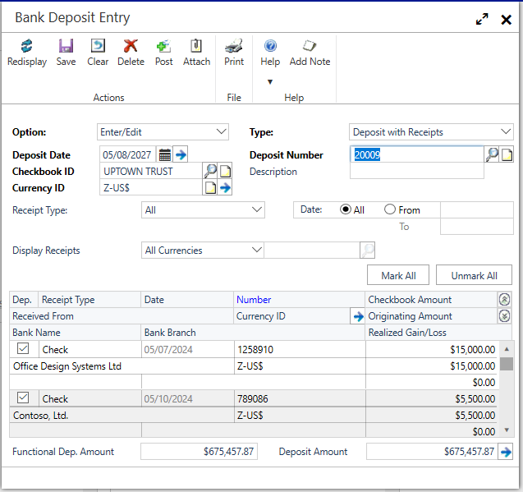This screenshot has width=523, height=492.
Task: Click Functional Dep. Amount field
Action: coord(200,452)
